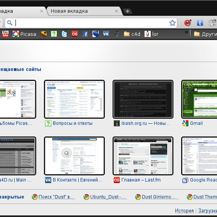Bookmark this page with the star icon
Image resolution: width=217 pixels, height=217 pixels.
point(173,23)
